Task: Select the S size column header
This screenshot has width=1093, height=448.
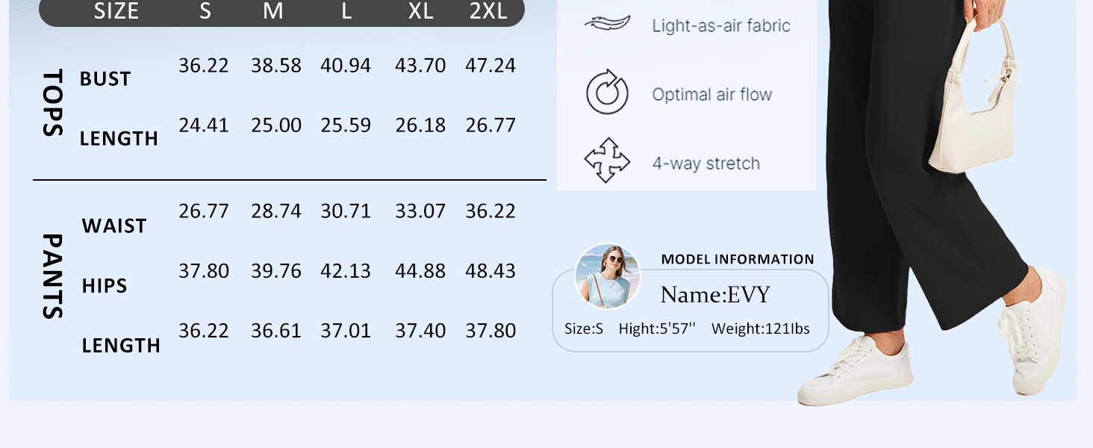Action: click(205, 11)
